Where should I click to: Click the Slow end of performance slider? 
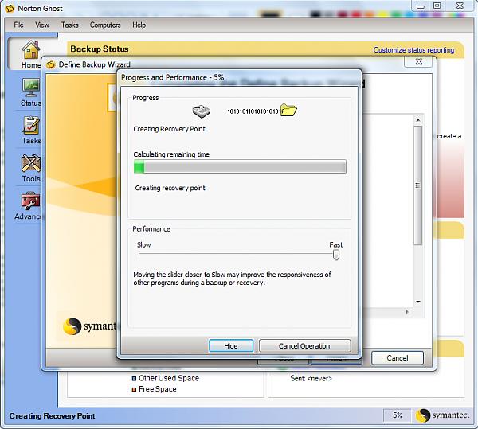pos(140,254)
